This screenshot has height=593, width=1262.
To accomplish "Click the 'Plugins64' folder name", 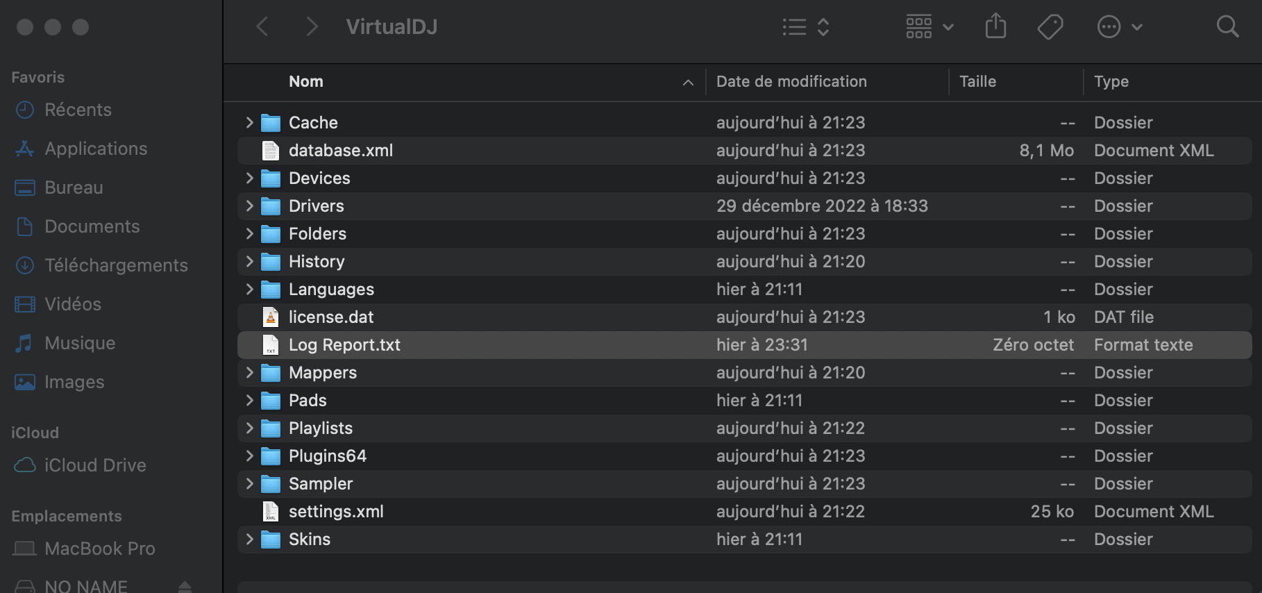I will (328, 456).
